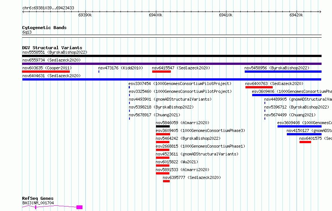Image resolution: width=332 pixels, height=211 pixels.
Task: Select the 6q13 cytogenetic band label
Action: tap(27, 32)
